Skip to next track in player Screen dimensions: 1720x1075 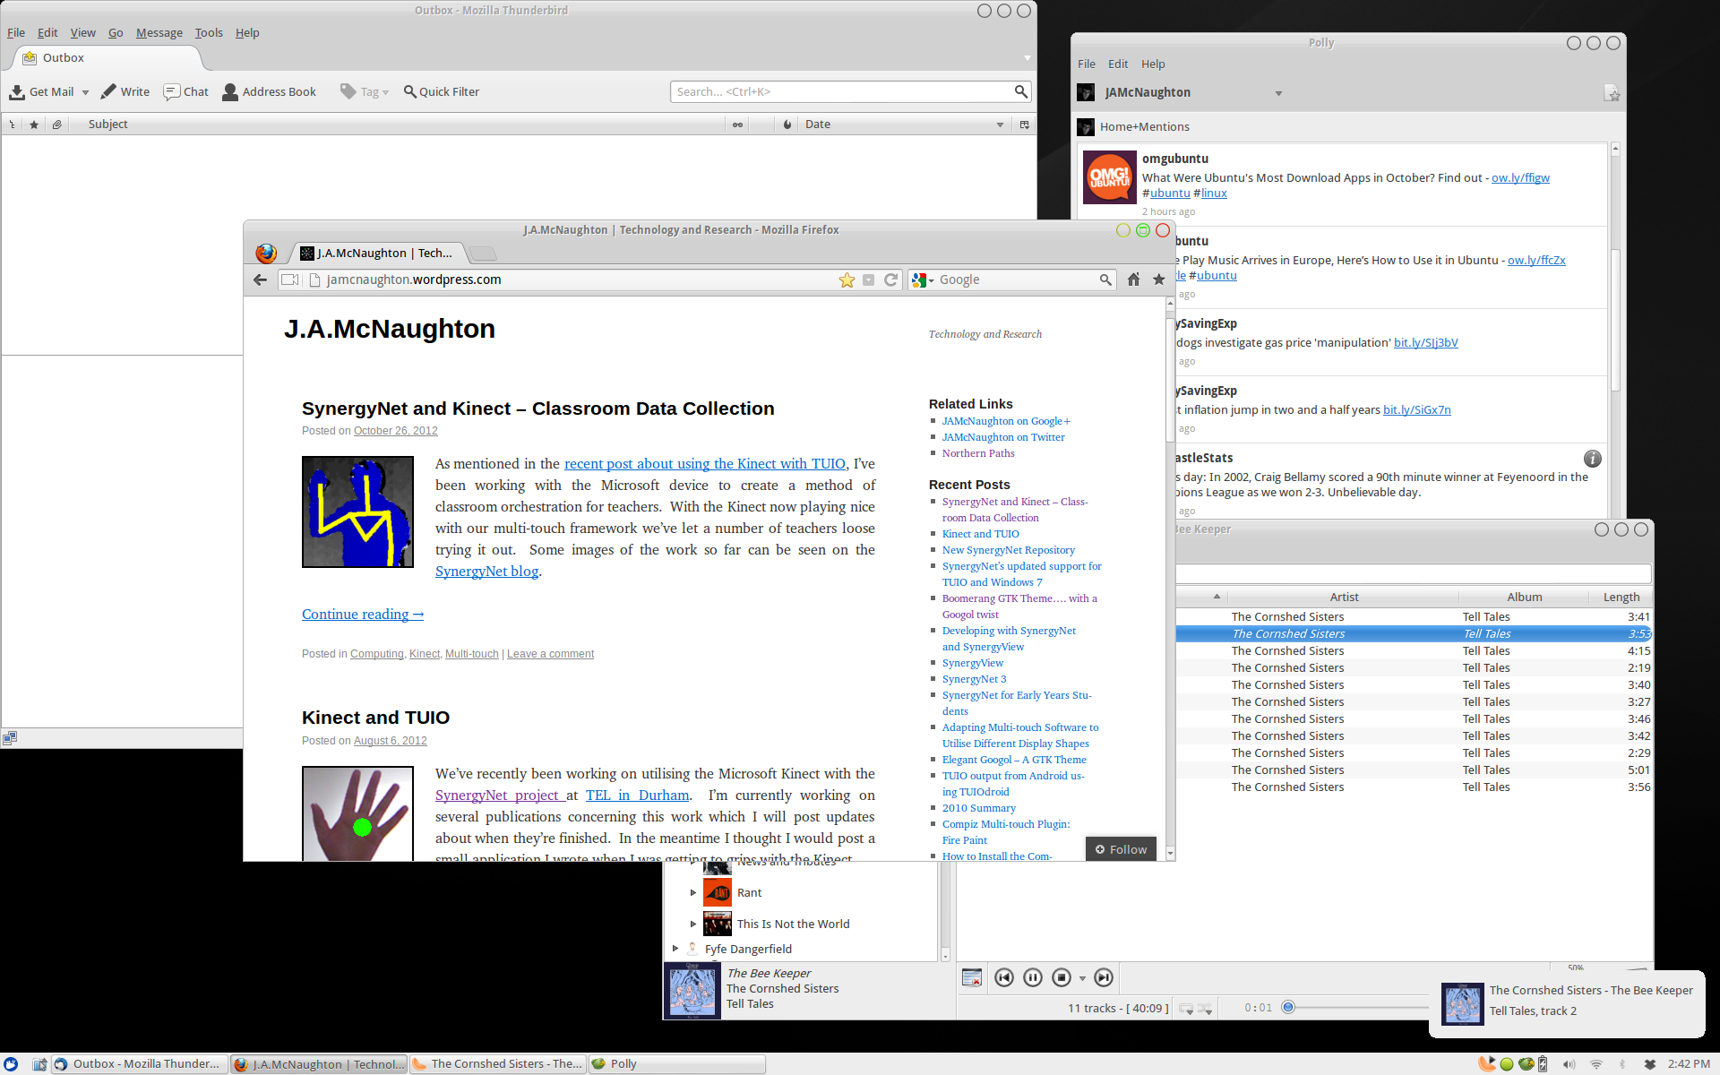coord(1104,977)
